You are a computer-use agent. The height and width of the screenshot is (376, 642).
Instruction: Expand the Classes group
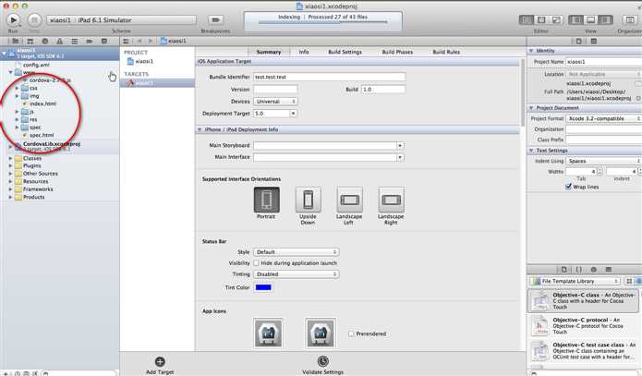pyautogui.click(x=11, y=158)
